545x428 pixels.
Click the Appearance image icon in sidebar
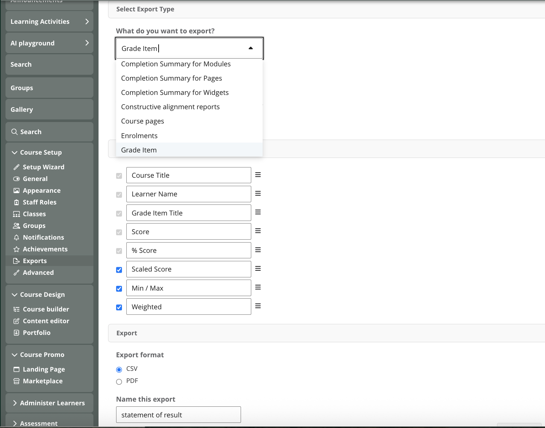coord(16,191)
